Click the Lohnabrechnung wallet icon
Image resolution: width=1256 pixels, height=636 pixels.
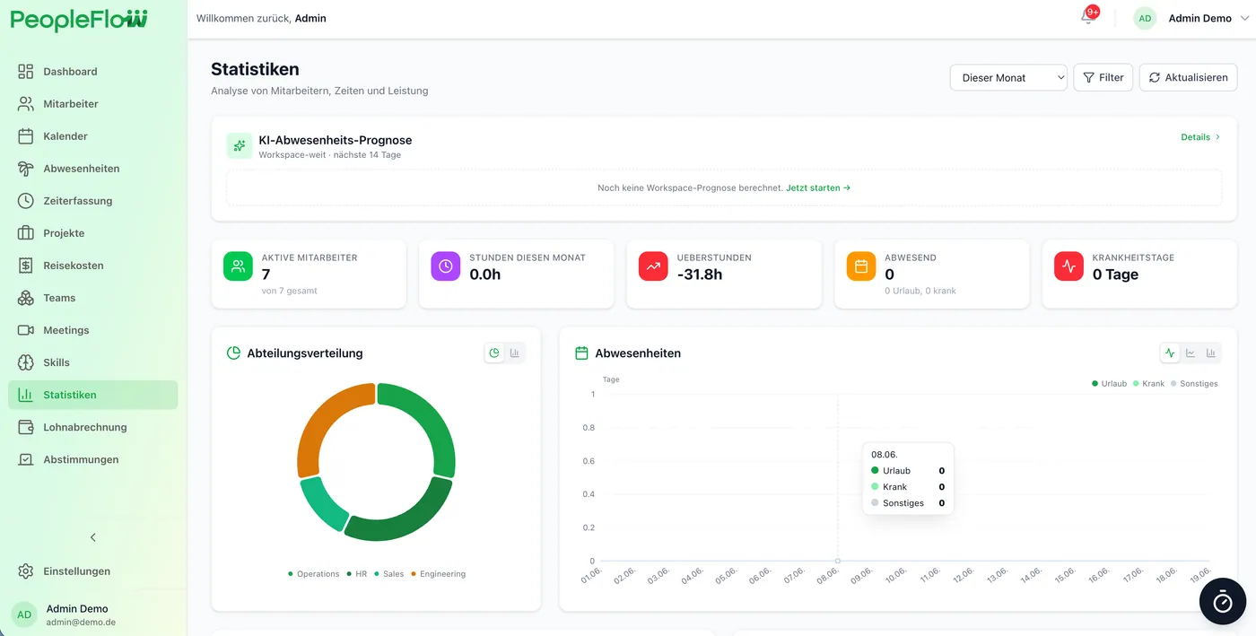(26, 427)
